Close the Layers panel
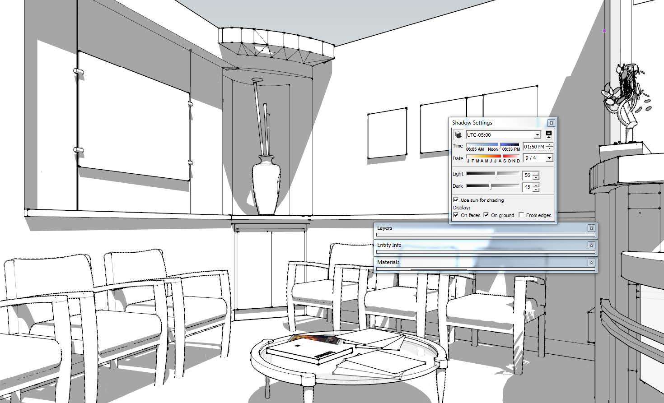 click(591, 228)
